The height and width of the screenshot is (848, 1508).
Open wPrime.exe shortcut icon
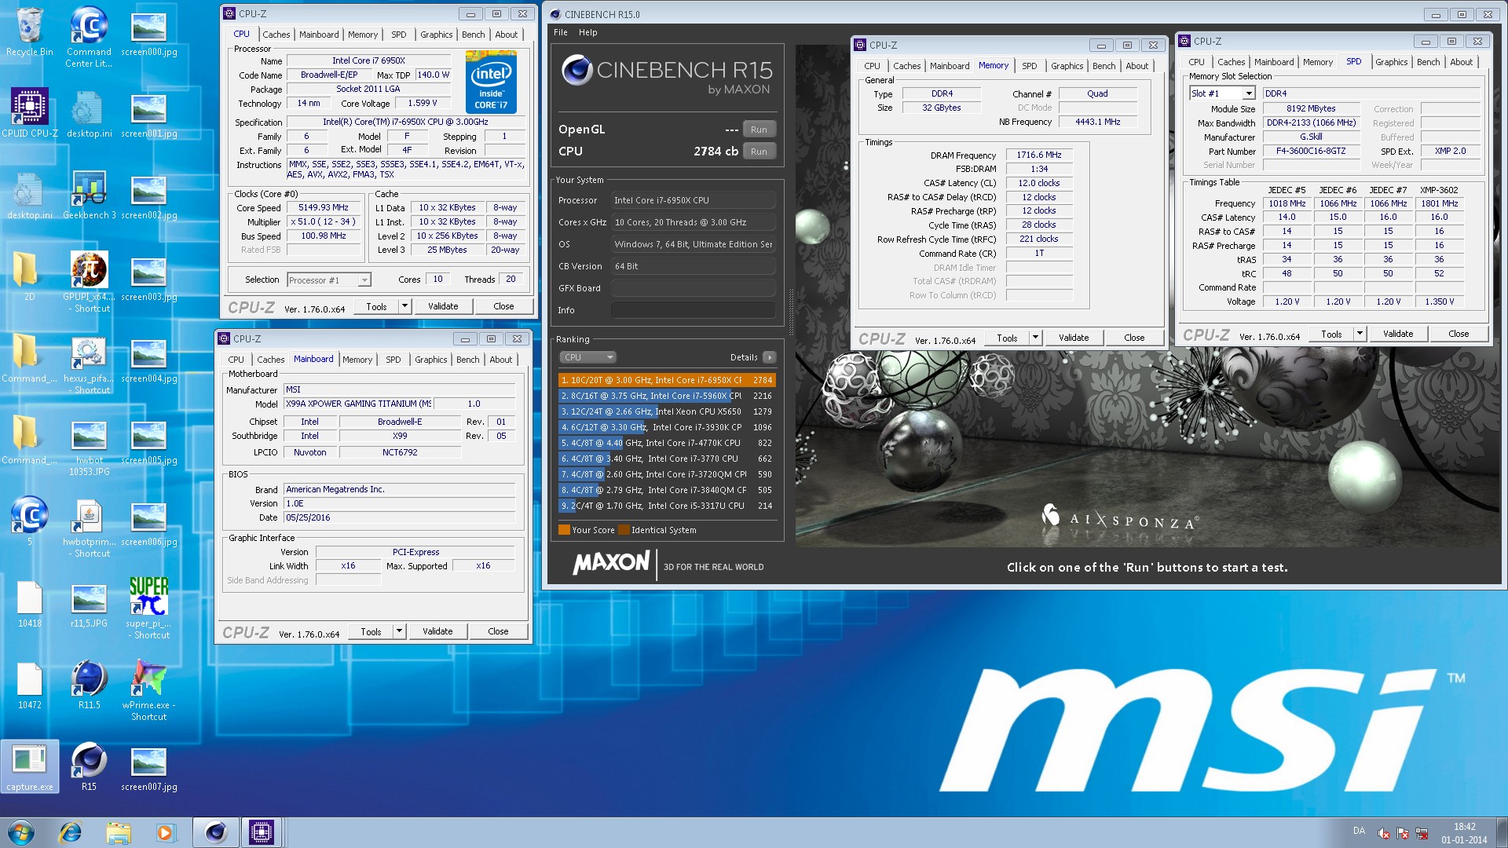[148, 691]
